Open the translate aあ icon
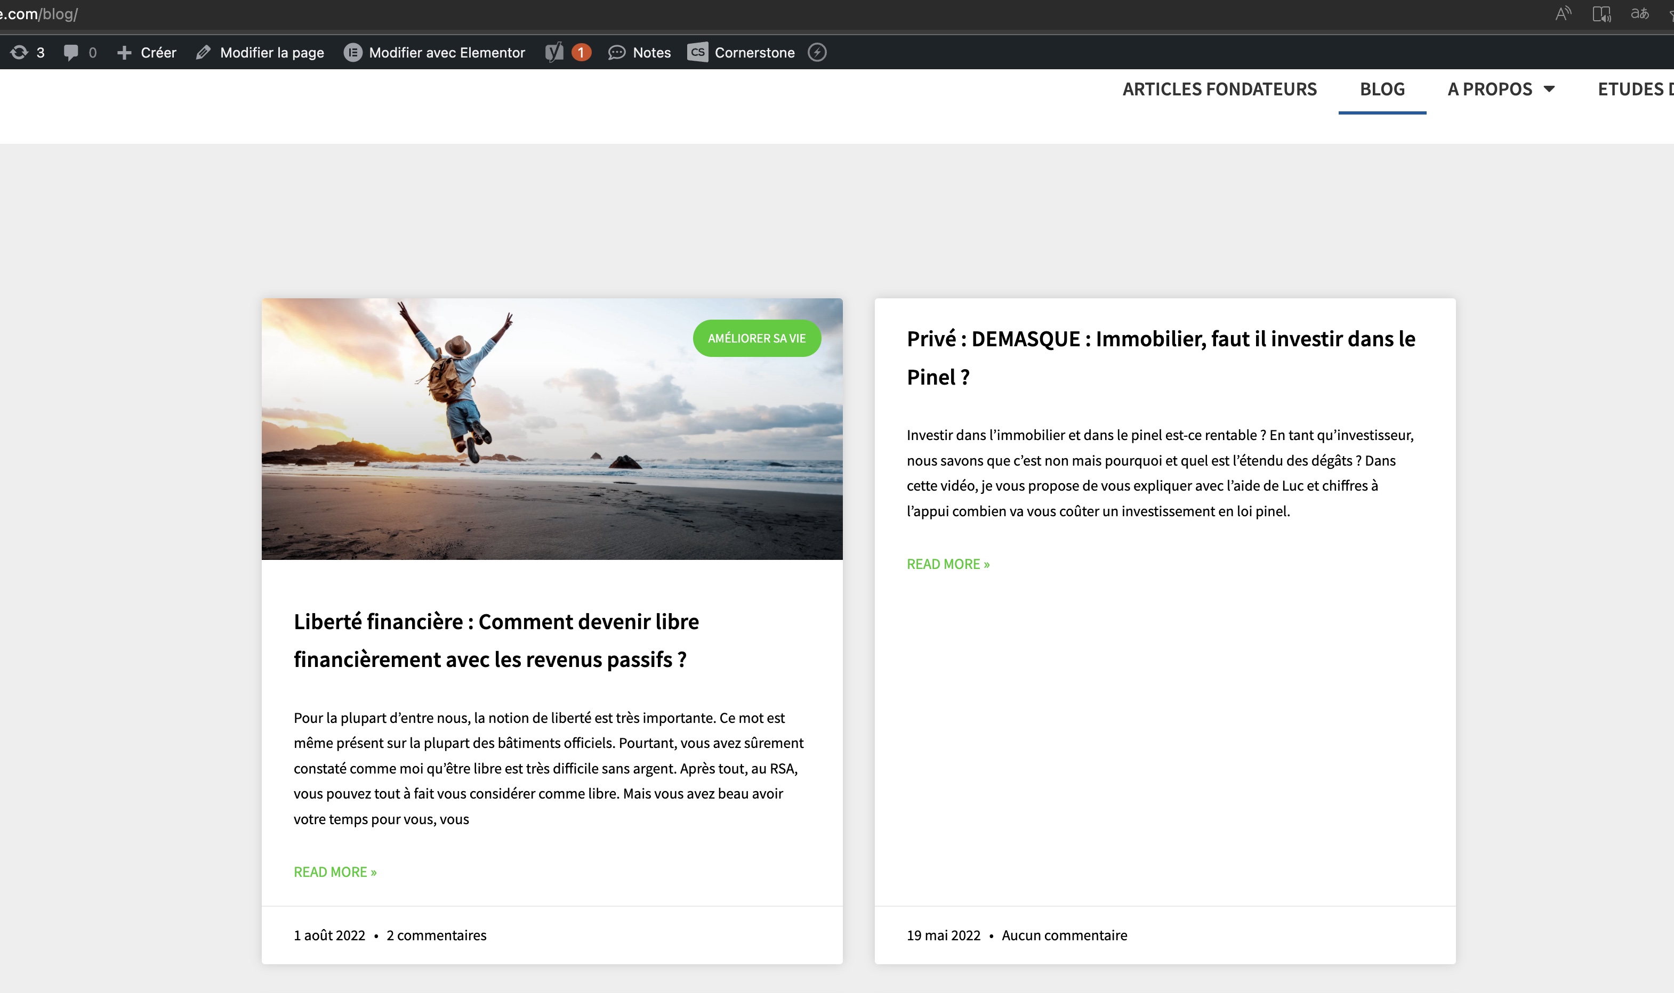Viewport: 1674px width, 993px height. 1641,12
